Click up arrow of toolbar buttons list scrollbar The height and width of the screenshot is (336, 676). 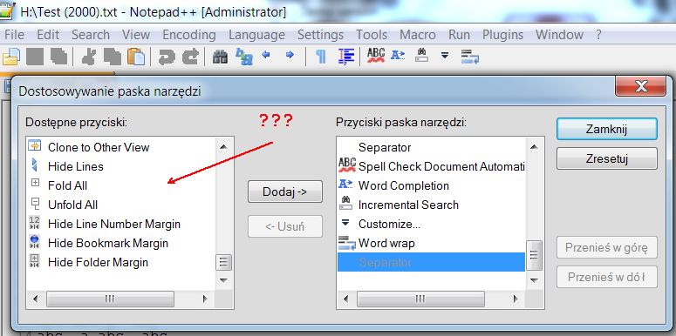click(x=534, y=147)
